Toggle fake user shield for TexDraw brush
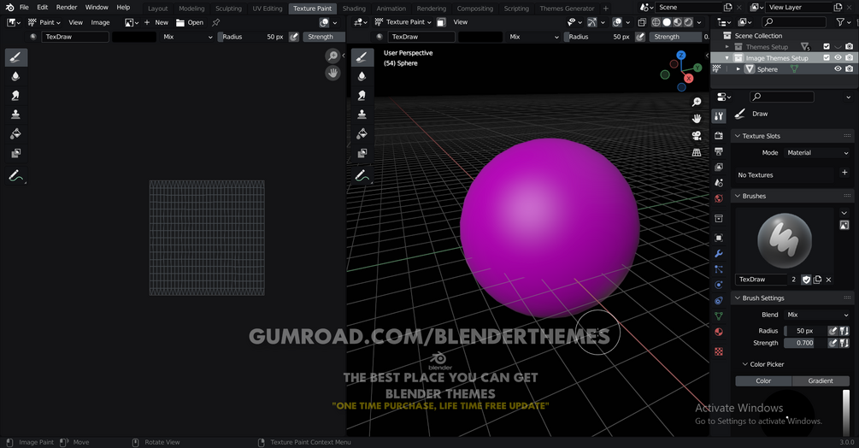Viewport: 859px width, 448px height. point(806,280)
